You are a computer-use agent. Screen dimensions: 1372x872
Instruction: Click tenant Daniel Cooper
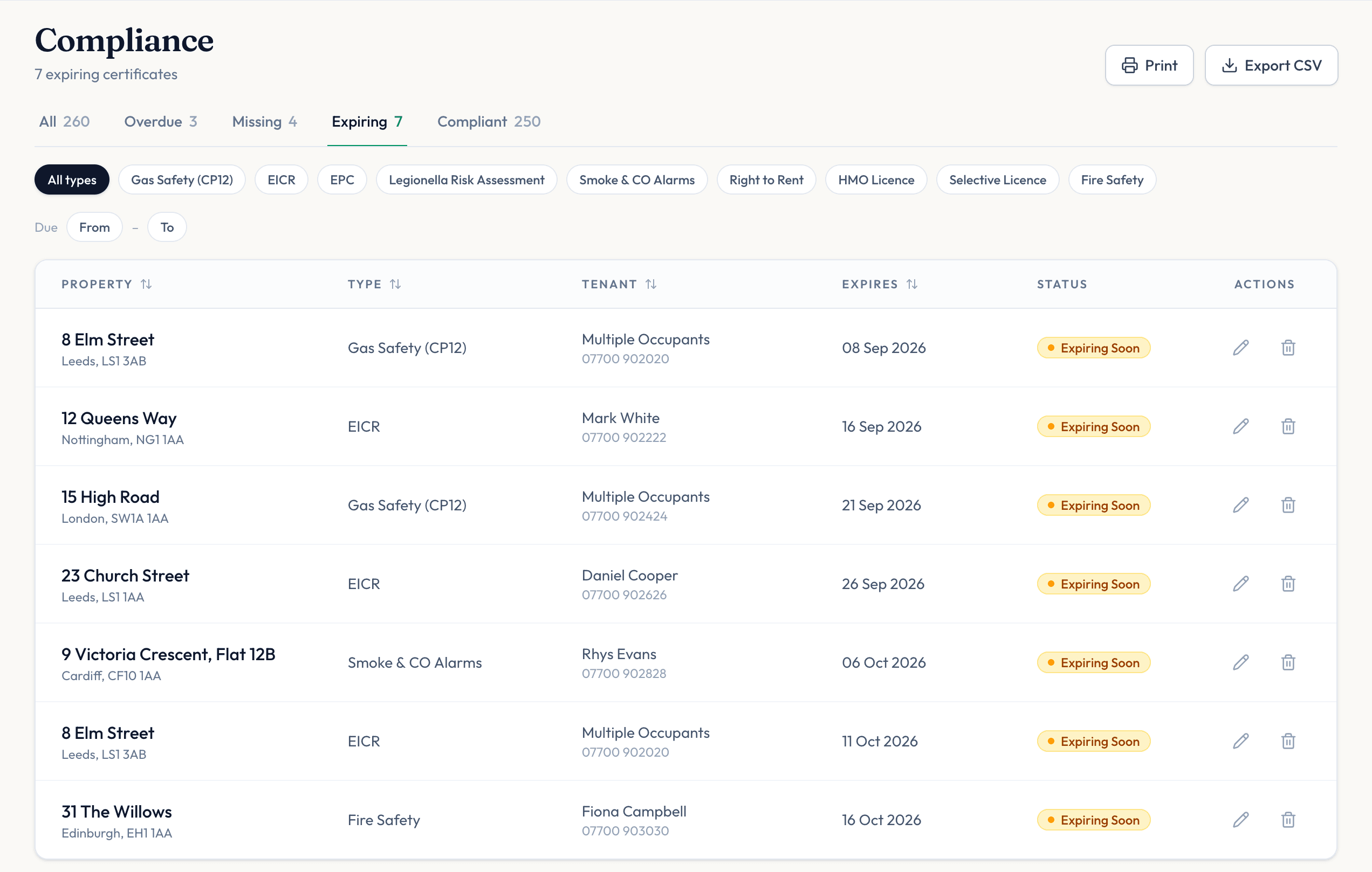point(629,576)
